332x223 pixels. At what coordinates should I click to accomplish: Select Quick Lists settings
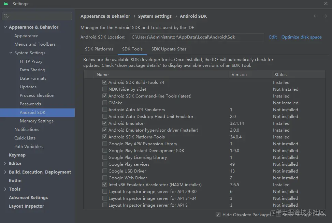point(25,138)
